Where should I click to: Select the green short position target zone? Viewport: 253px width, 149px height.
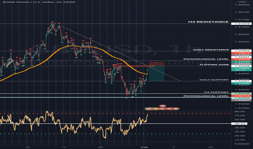click(x=157, y=74)
